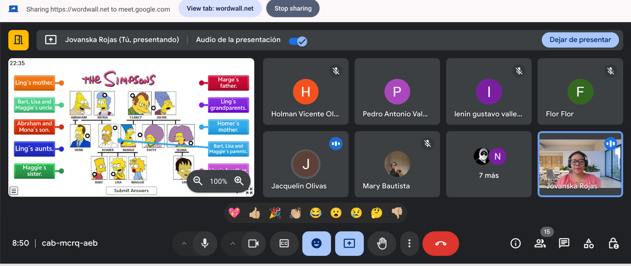Open the activities shapes icon
This screenshot has width=631, height=266.
click(x=588, y=243)
